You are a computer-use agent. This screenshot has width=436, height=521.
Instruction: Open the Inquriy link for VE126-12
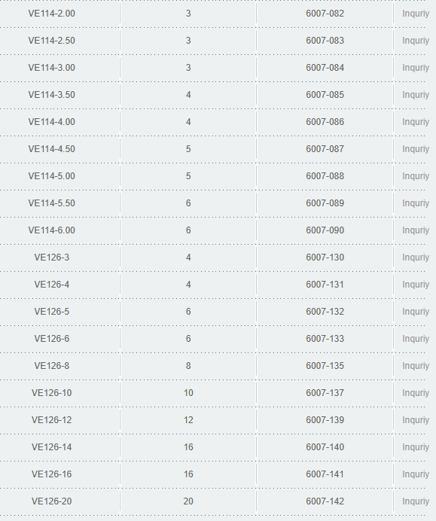tap(416, 420)
